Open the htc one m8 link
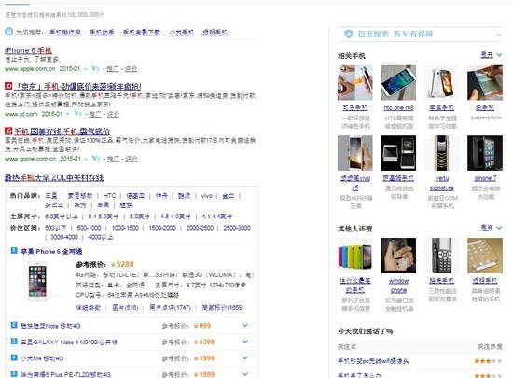Image resolution: width=513 pixels, height=378 pixels. 398,107
